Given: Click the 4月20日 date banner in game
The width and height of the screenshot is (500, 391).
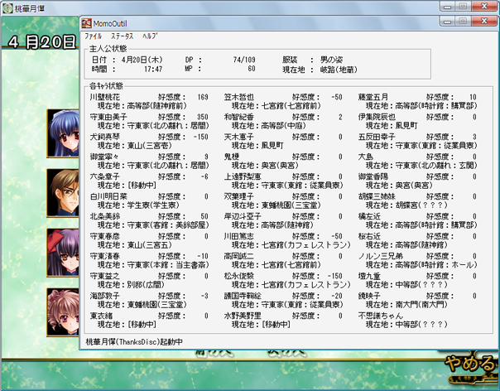Looking at the screenshot, I should point(41,40).
